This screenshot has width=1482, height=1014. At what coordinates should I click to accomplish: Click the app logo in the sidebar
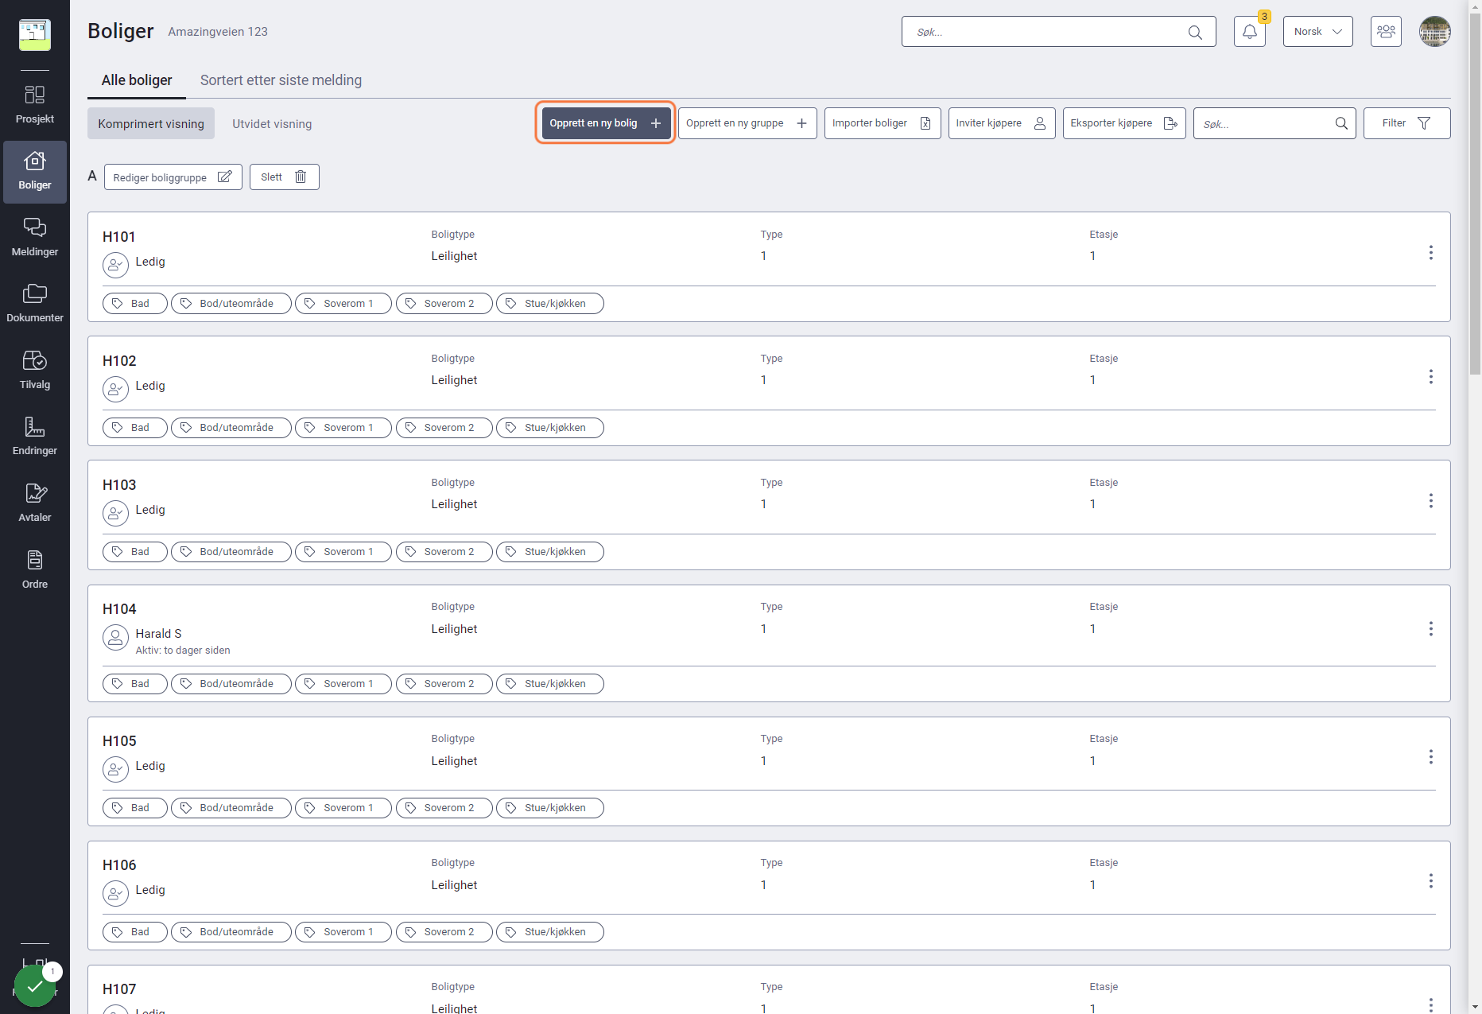pos(35,35)
